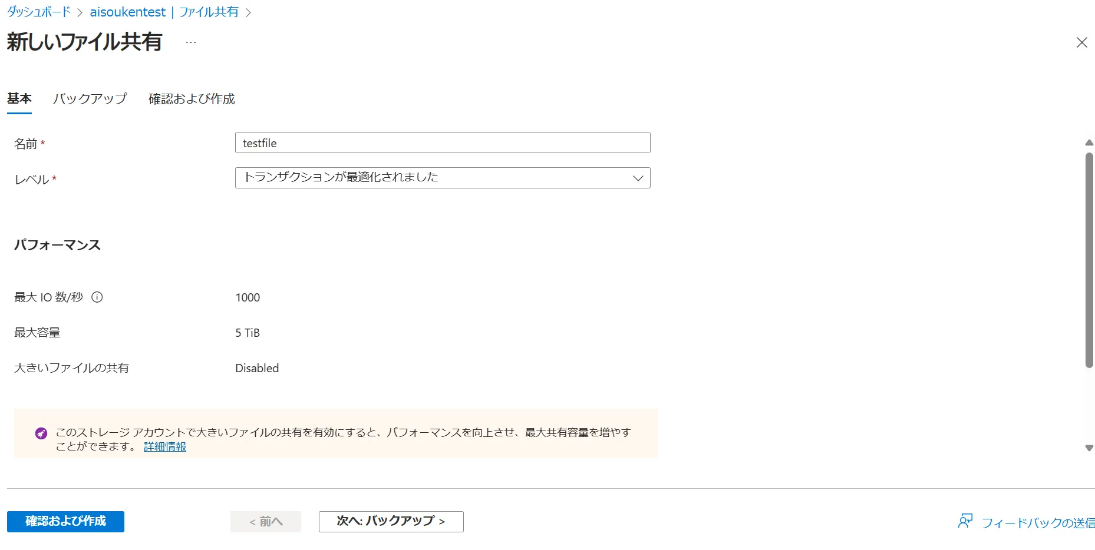
Task: Select the 基本 tab
Action: coord(19,99)
